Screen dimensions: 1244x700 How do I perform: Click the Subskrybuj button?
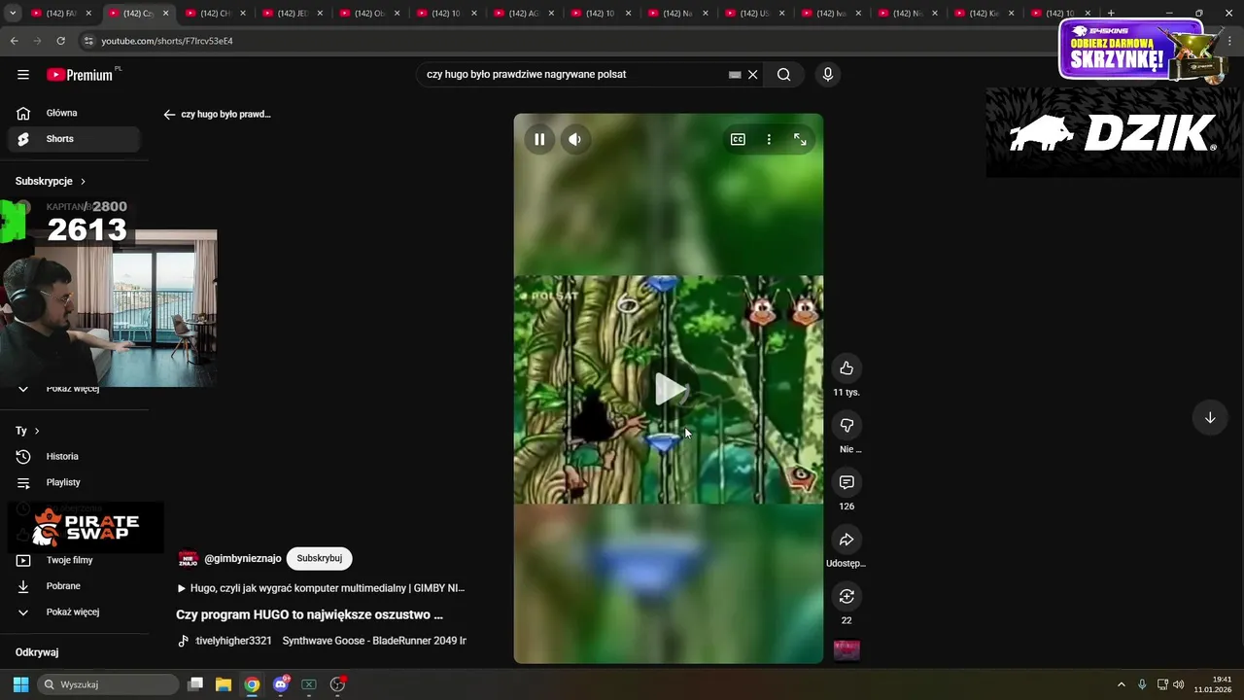click(319, 558)
